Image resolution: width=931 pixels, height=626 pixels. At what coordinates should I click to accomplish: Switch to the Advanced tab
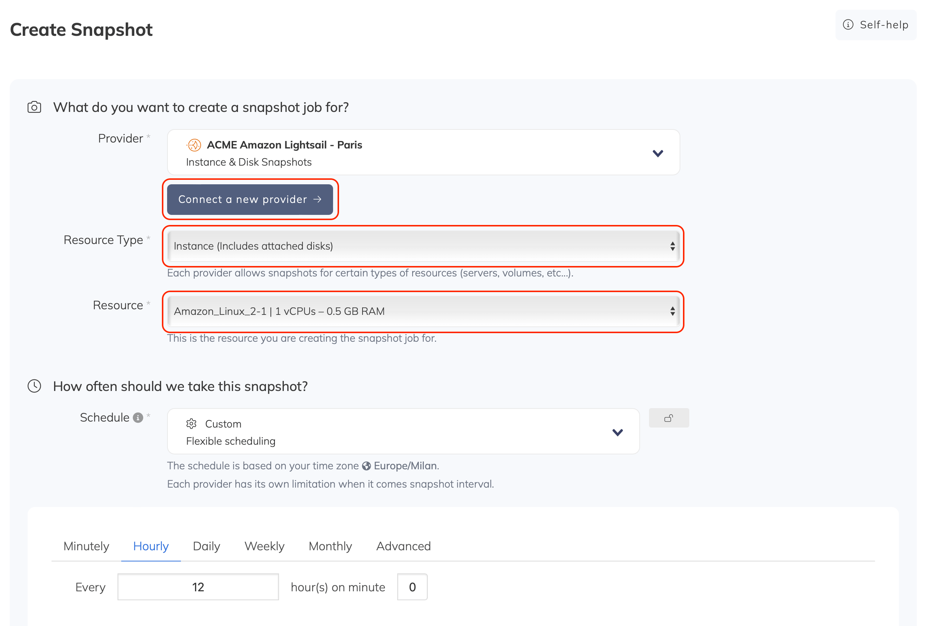tap(403, 546)
